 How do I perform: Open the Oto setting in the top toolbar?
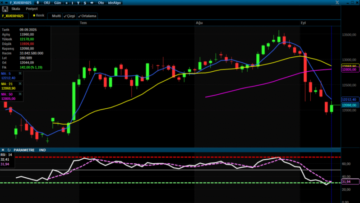click(101, 3)
